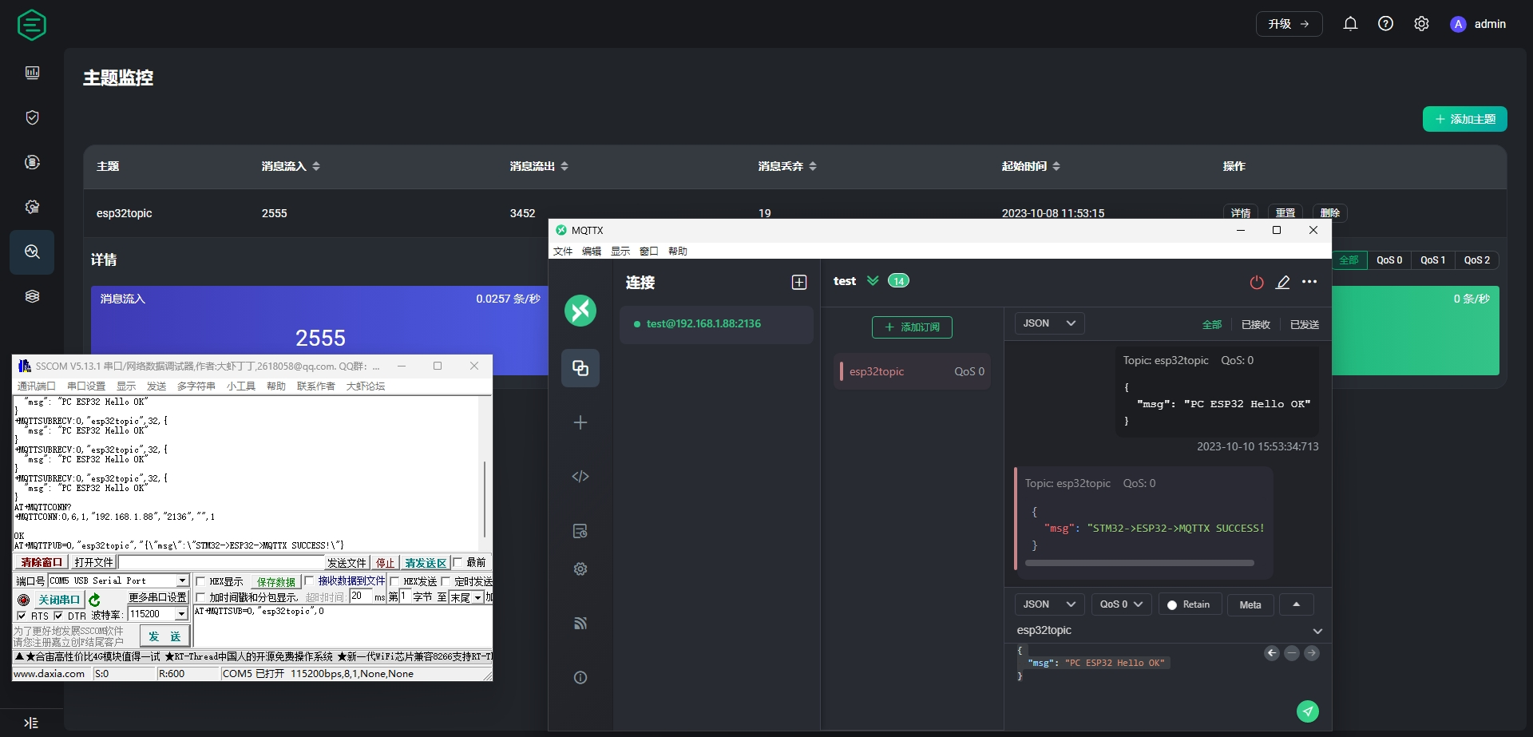
Task: Click the 添加订阅 button
Action: [912, 327]
